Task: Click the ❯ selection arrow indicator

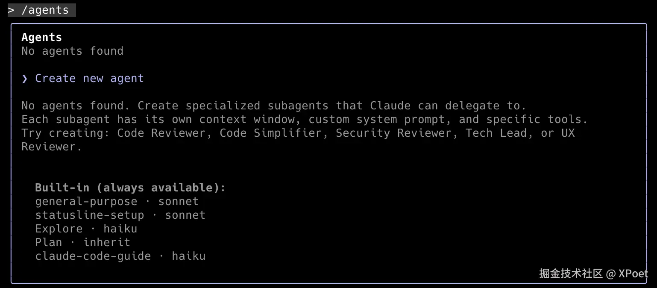Action: tap(25, 79)
